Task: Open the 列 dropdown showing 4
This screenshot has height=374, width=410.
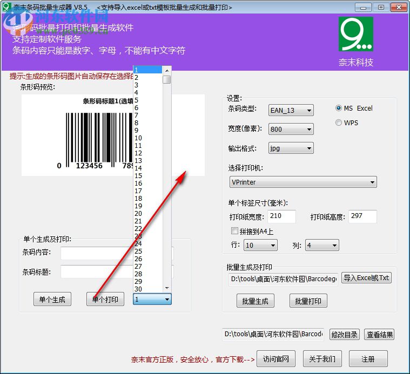Action: point(322,245)
